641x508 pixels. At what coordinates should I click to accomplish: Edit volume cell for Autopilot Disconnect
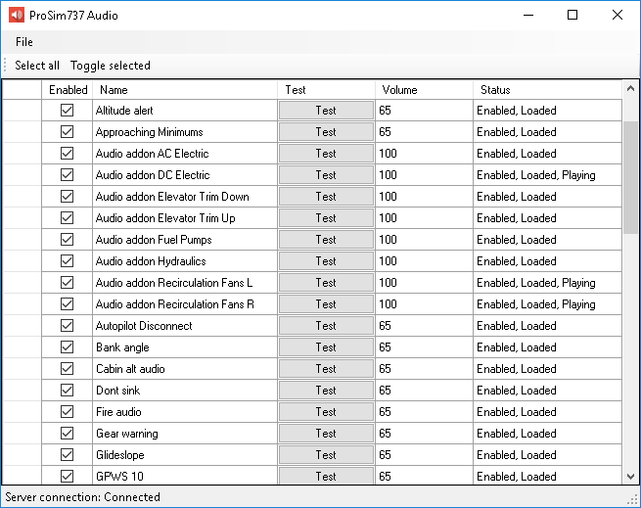click(424, 326)
